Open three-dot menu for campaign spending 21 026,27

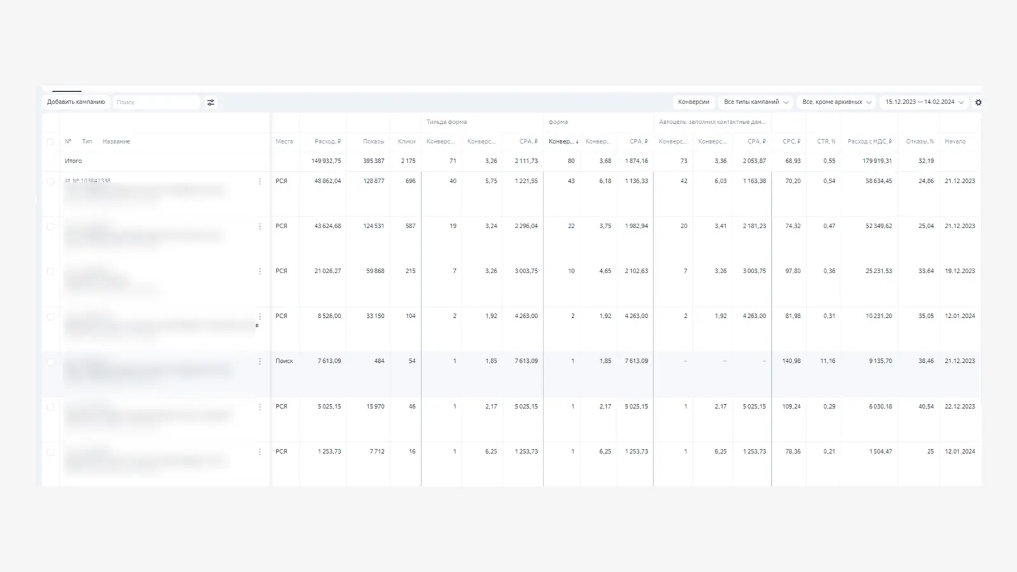[259, 271]
